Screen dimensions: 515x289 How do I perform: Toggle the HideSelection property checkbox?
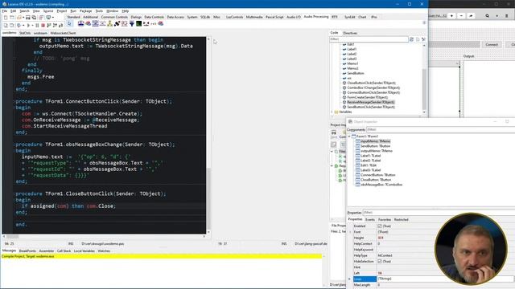click(x=379, y=262)
